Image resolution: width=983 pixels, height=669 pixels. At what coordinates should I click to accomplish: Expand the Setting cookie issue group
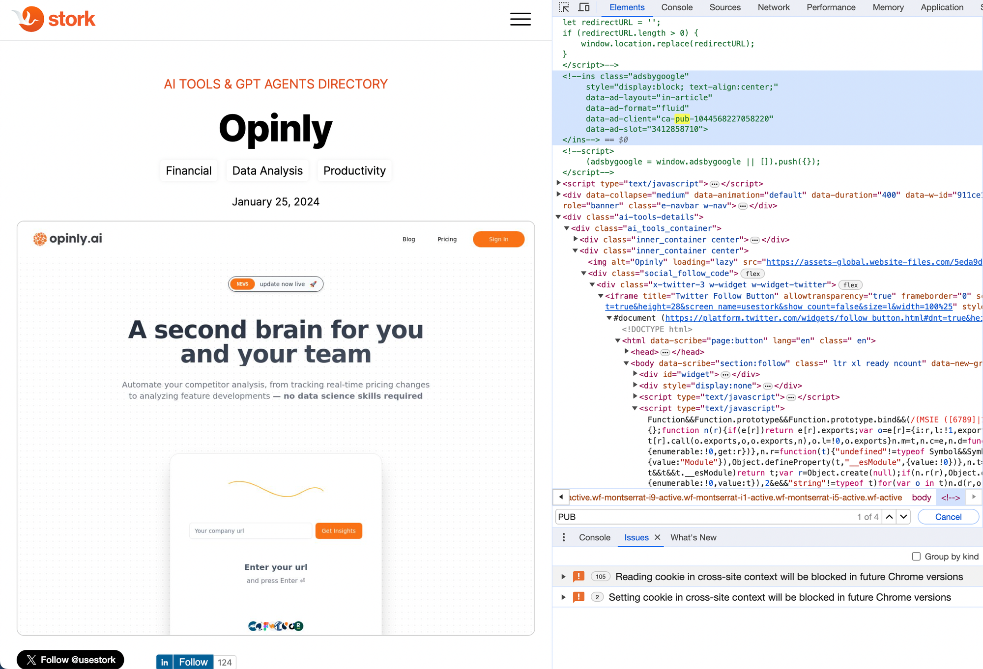tap(564, 597)
